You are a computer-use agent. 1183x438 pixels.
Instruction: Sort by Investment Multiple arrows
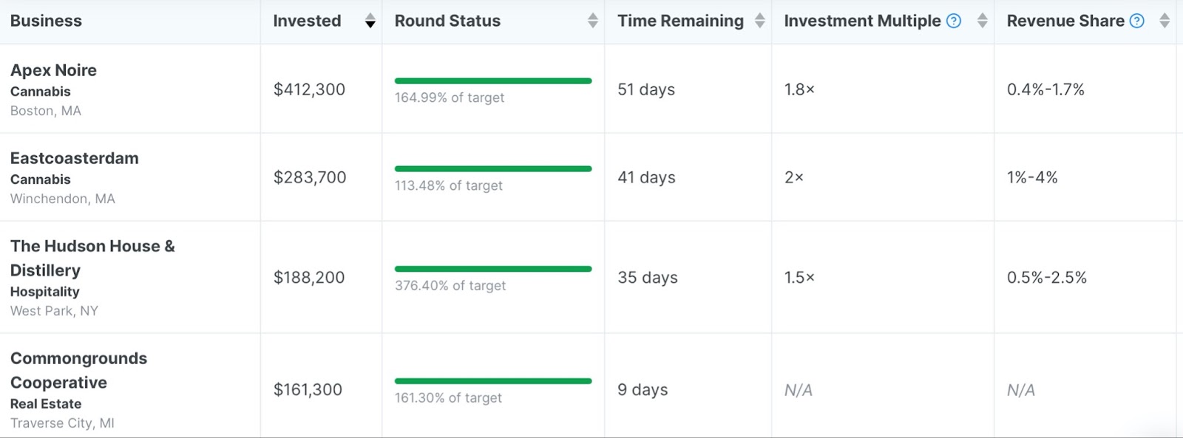(x=982, y=21)
